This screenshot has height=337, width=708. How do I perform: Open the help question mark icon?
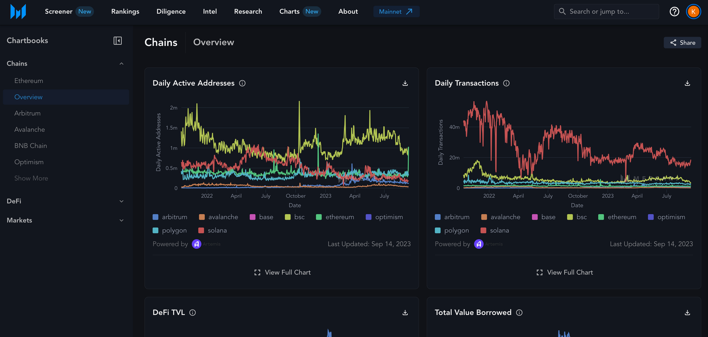pyautogui.click(x=674, y=12)
